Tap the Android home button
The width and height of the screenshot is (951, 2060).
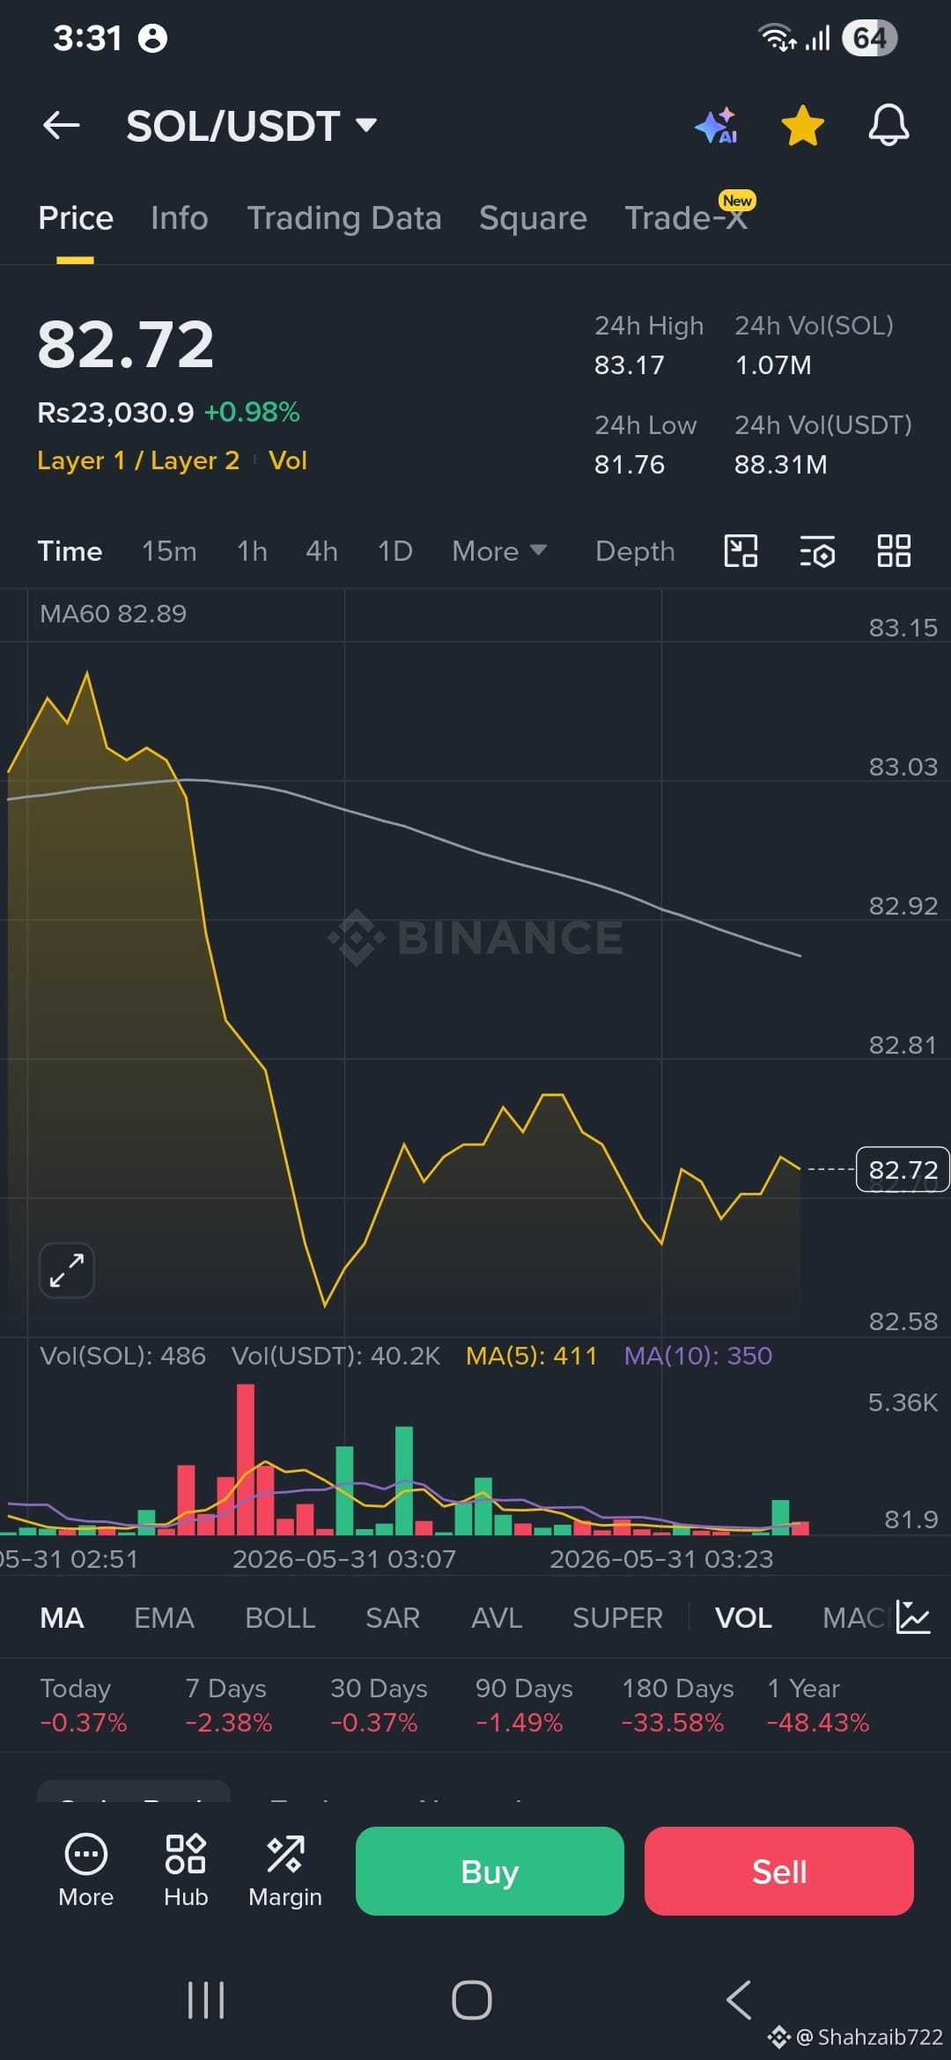coord(472,2000)
